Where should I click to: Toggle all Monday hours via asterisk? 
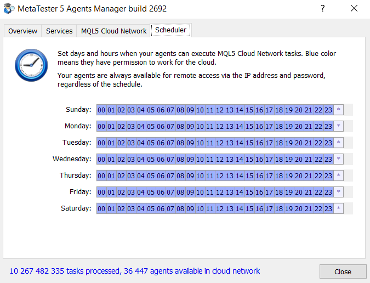[338, 126]
